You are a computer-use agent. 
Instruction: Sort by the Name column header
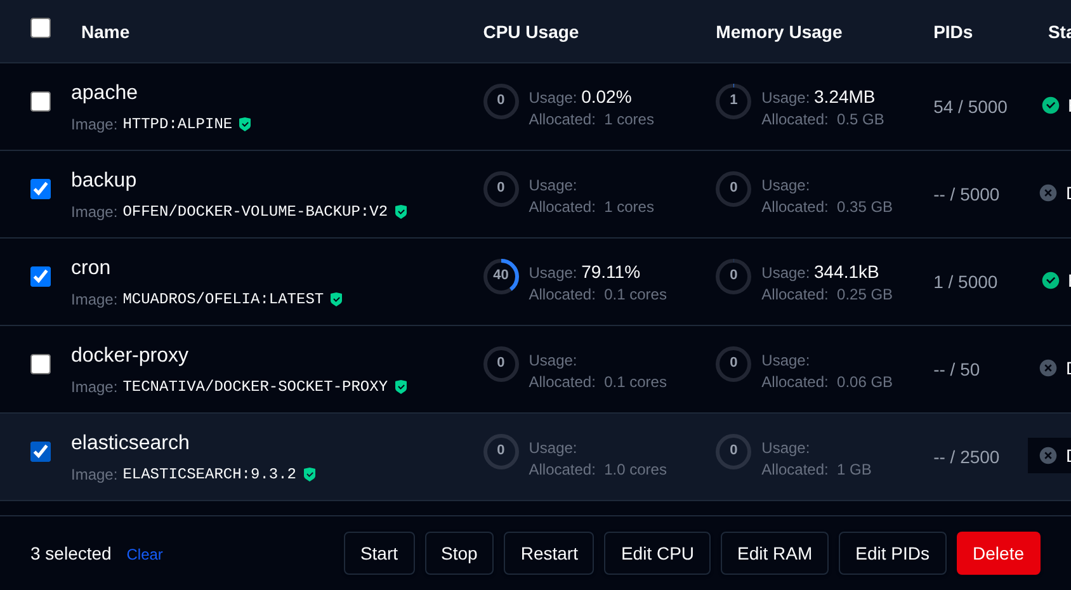pyautogui.click(x=105, y=32)
